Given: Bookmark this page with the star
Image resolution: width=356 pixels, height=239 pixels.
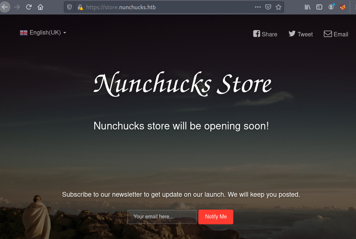Looking at the screenshot, I should [x=278, y=7].
